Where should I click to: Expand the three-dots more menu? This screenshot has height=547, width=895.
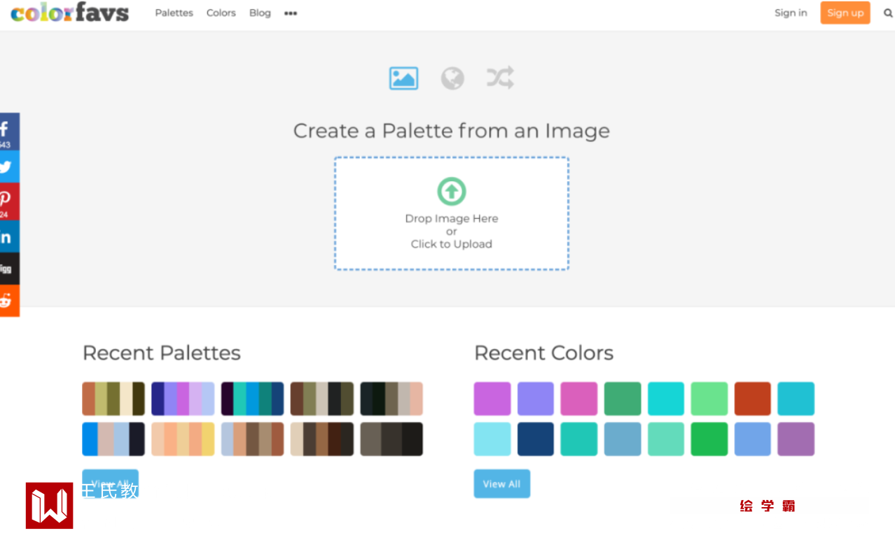291,13
